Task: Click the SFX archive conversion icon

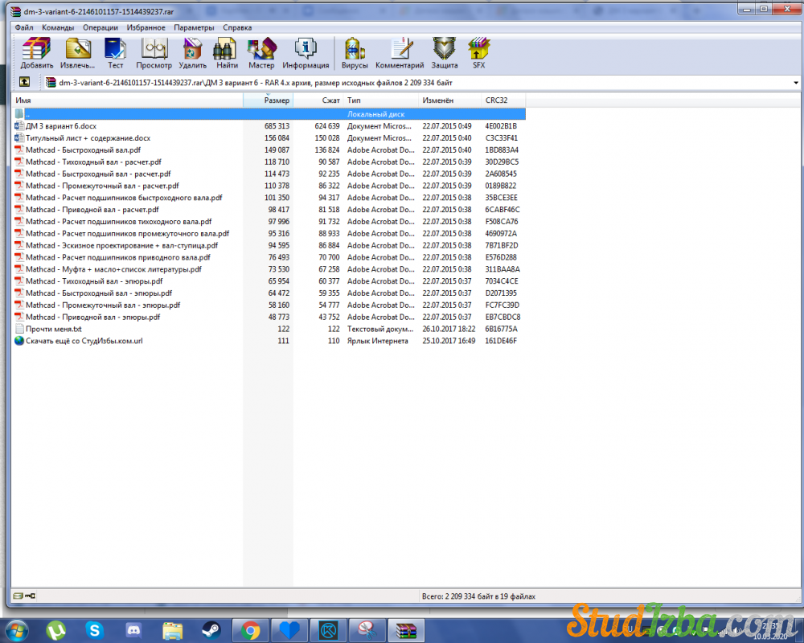Action: click(478, 53)
